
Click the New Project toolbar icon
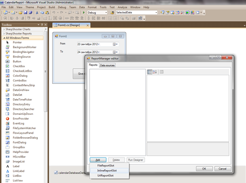[6, 13]
